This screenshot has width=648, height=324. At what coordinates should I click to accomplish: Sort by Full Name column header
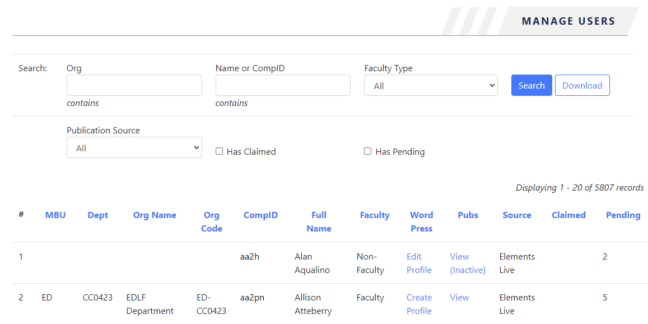point(319,221)
